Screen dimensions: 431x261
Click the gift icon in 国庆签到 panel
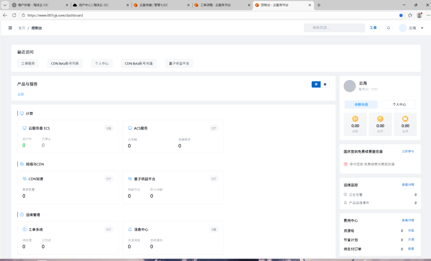click(x=346, y=164)
